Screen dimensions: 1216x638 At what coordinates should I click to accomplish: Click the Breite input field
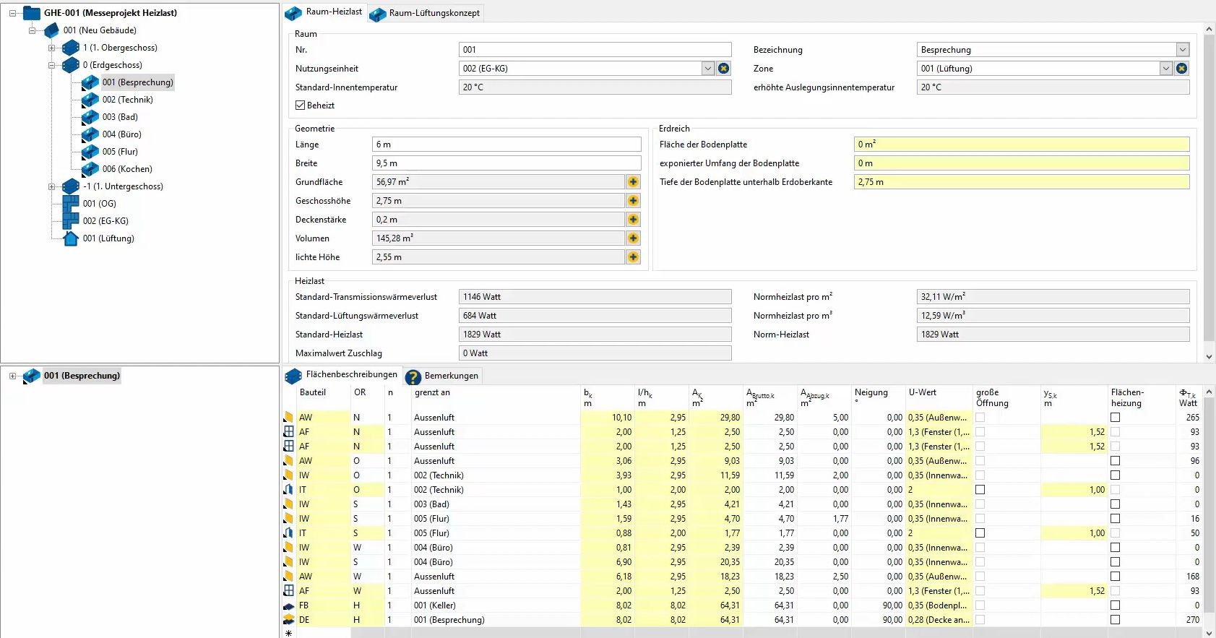[506, 163]
